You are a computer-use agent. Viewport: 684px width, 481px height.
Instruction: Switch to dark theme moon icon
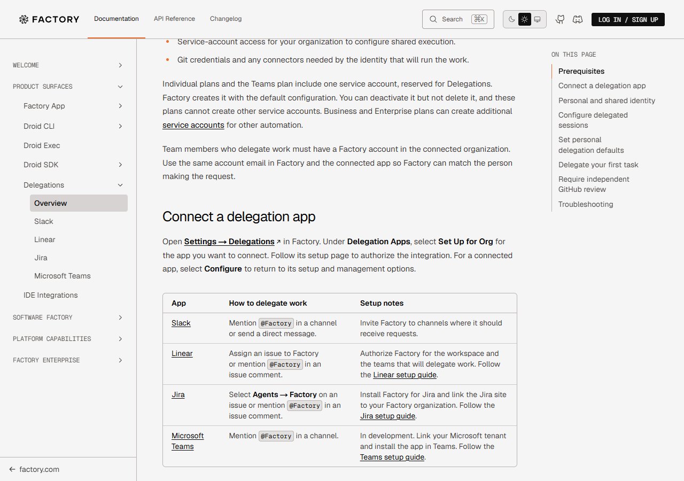pyautogui.click(x=511, y=19)
